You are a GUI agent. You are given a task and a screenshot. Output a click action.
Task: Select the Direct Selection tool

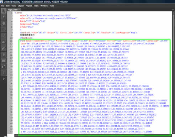[4, 17]
